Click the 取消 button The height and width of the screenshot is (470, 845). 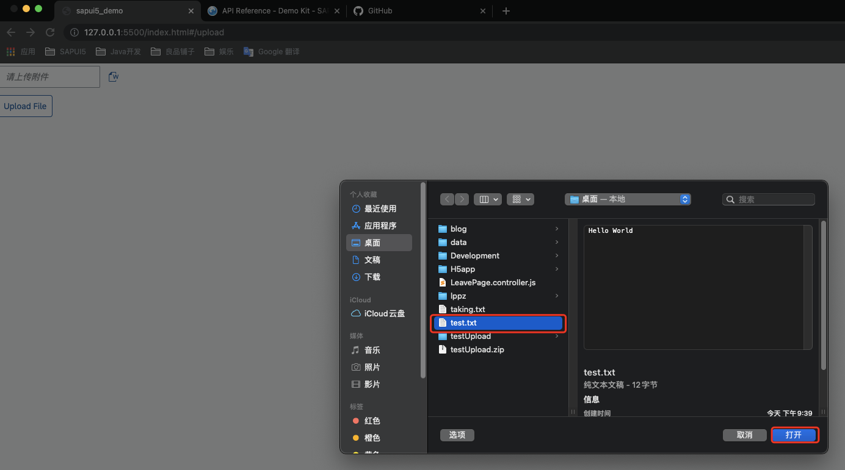[744, 435]
